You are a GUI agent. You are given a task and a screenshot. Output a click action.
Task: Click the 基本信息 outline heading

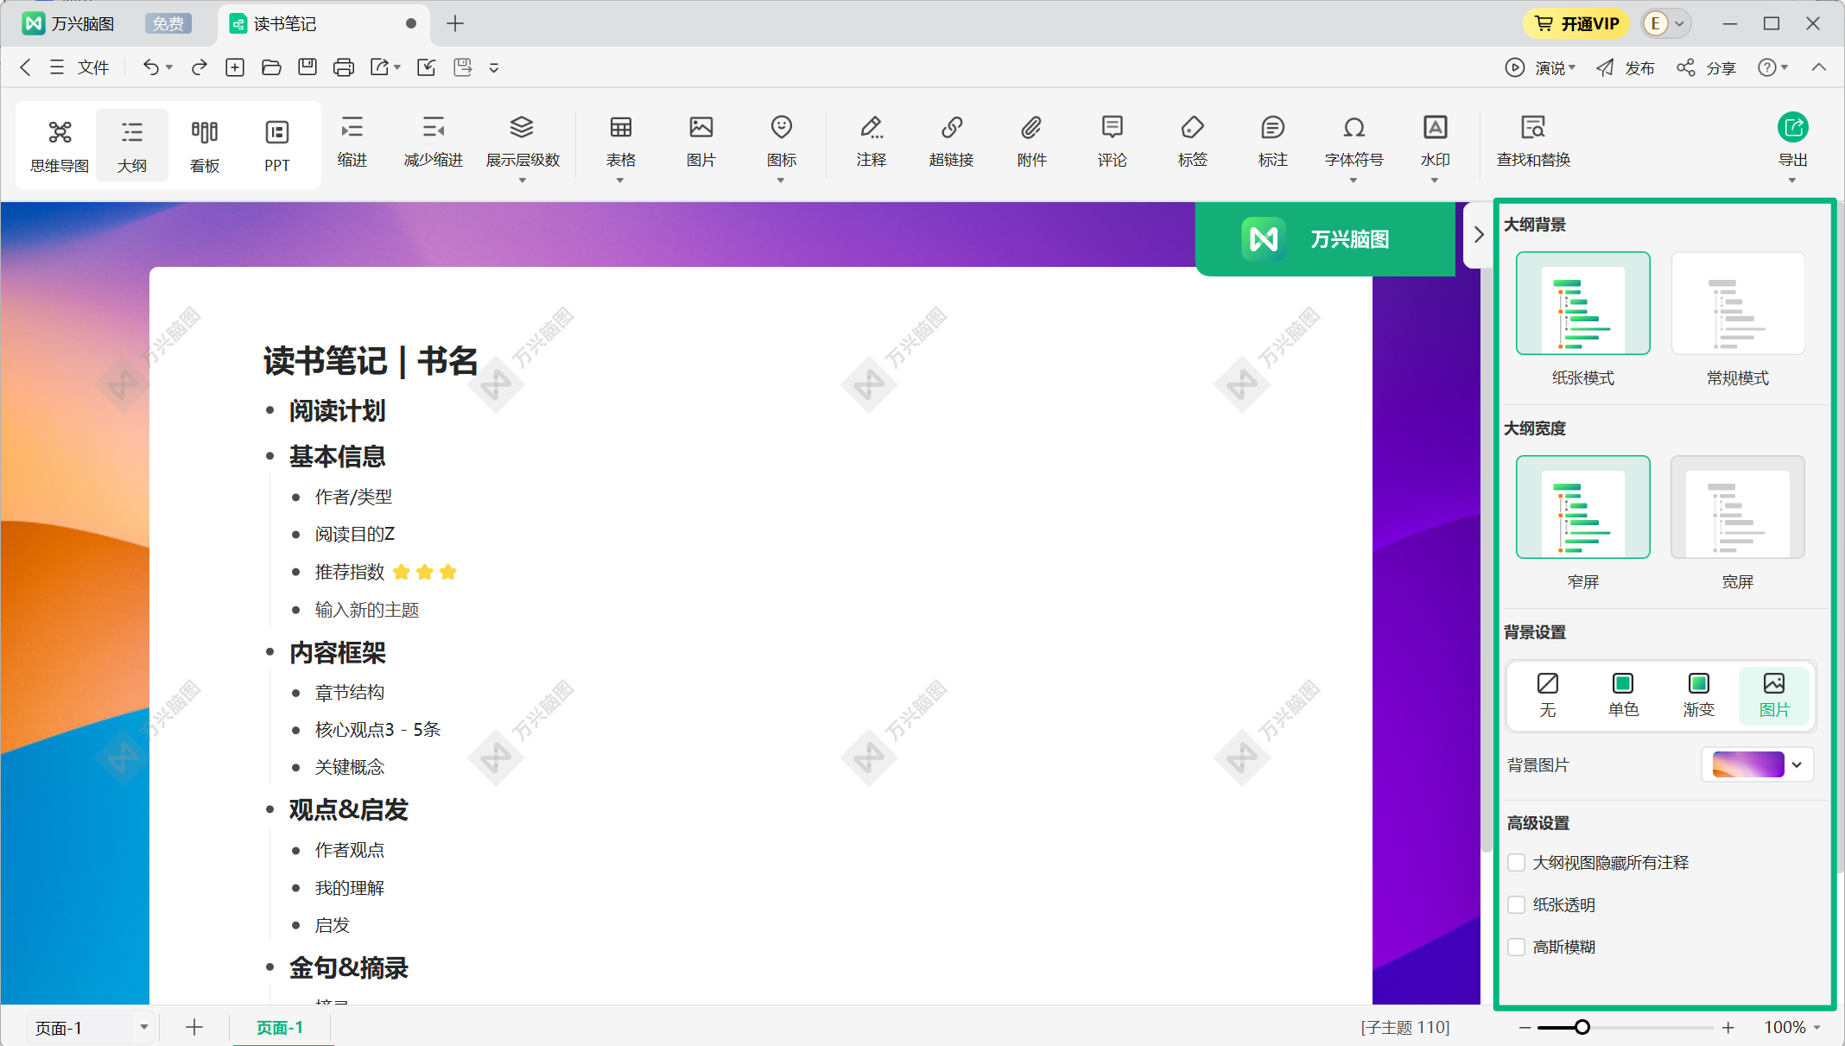point(338,457)
